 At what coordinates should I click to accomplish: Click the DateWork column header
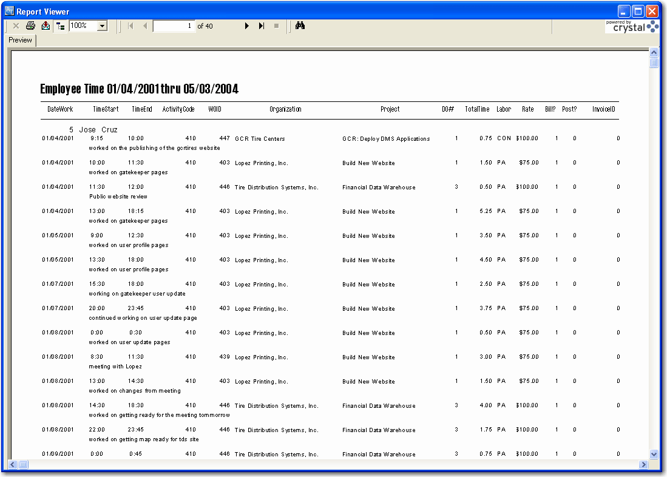60,109
